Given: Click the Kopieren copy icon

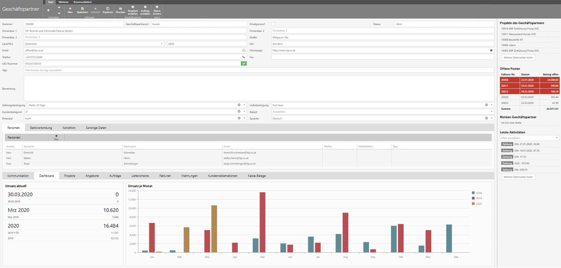Looking at the screenshot, I should pos(108,8).
